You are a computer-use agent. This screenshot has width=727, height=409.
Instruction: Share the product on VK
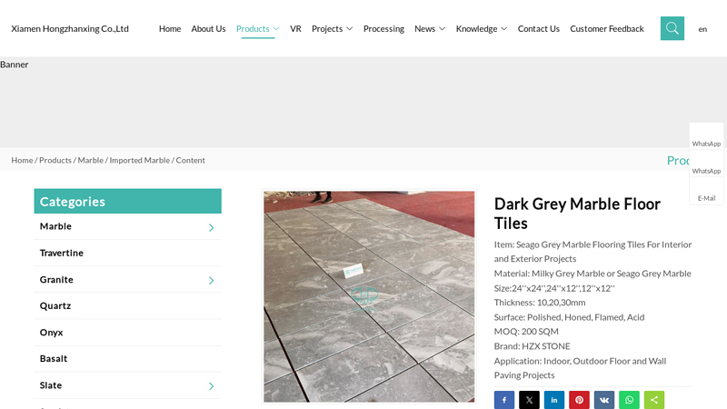pyautogui.click(x=604, y=400)
